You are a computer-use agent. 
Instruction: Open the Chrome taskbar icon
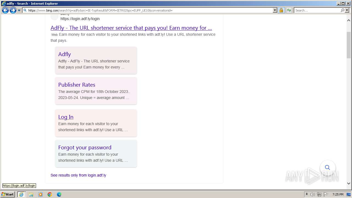click(50, 194)
